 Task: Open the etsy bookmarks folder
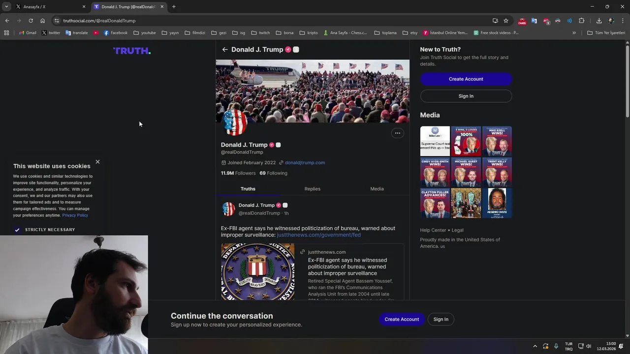(410, 33)
